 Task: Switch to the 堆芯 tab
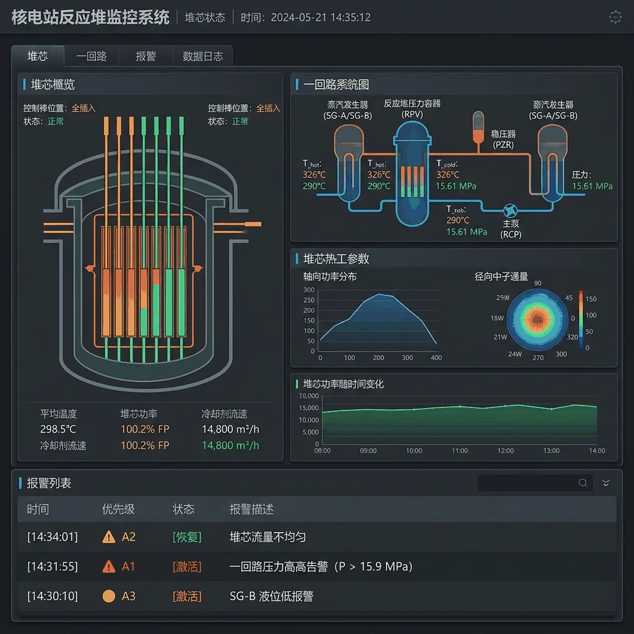(x=38, y=56)
